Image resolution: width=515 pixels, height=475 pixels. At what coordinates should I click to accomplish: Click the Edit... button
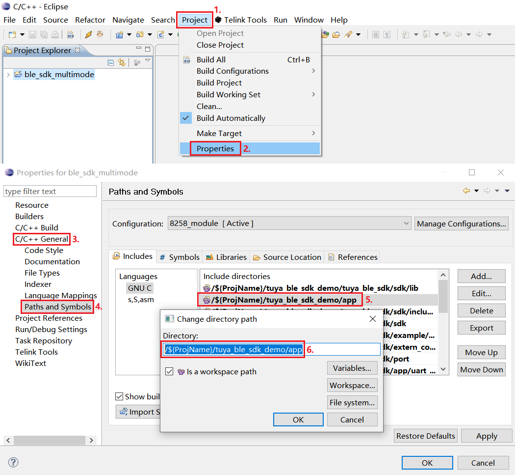[x=481, y=293]
